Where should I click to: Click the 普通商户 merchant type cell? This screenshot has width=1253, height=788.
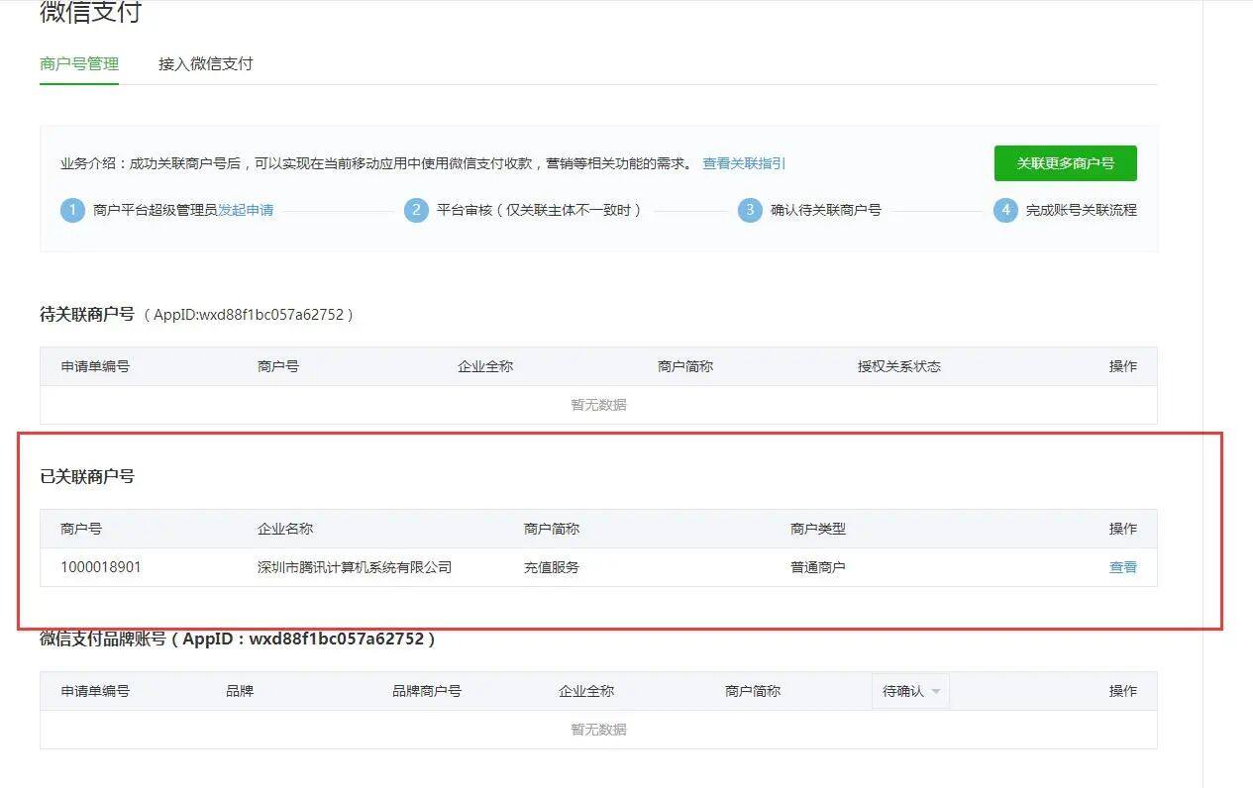tap(818, 567)
